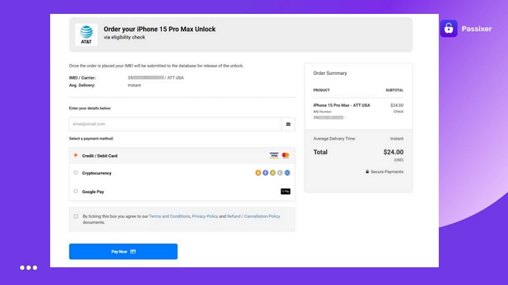Click the three dots at bottom left
Image resolution: width=508 pixels, height=285 pixels.
click(x=29, y=267)
